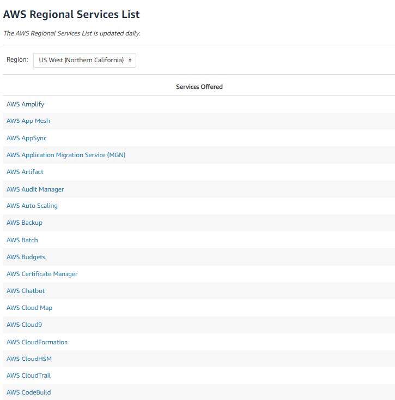
Task: Visit the AWS CloudHSM link
Action: point(29,359)
